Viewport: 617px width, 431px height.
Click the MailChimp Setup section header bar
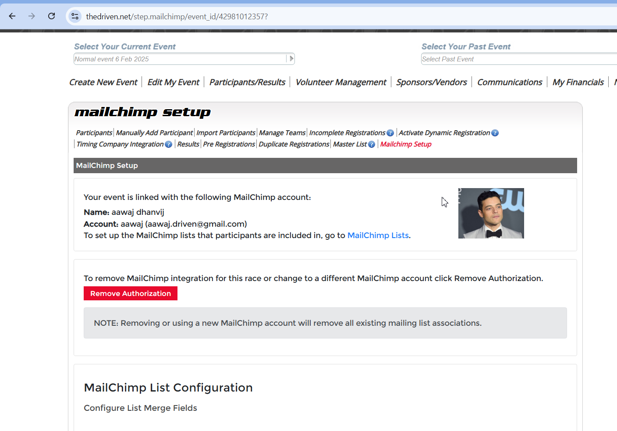tap(325, 165)
